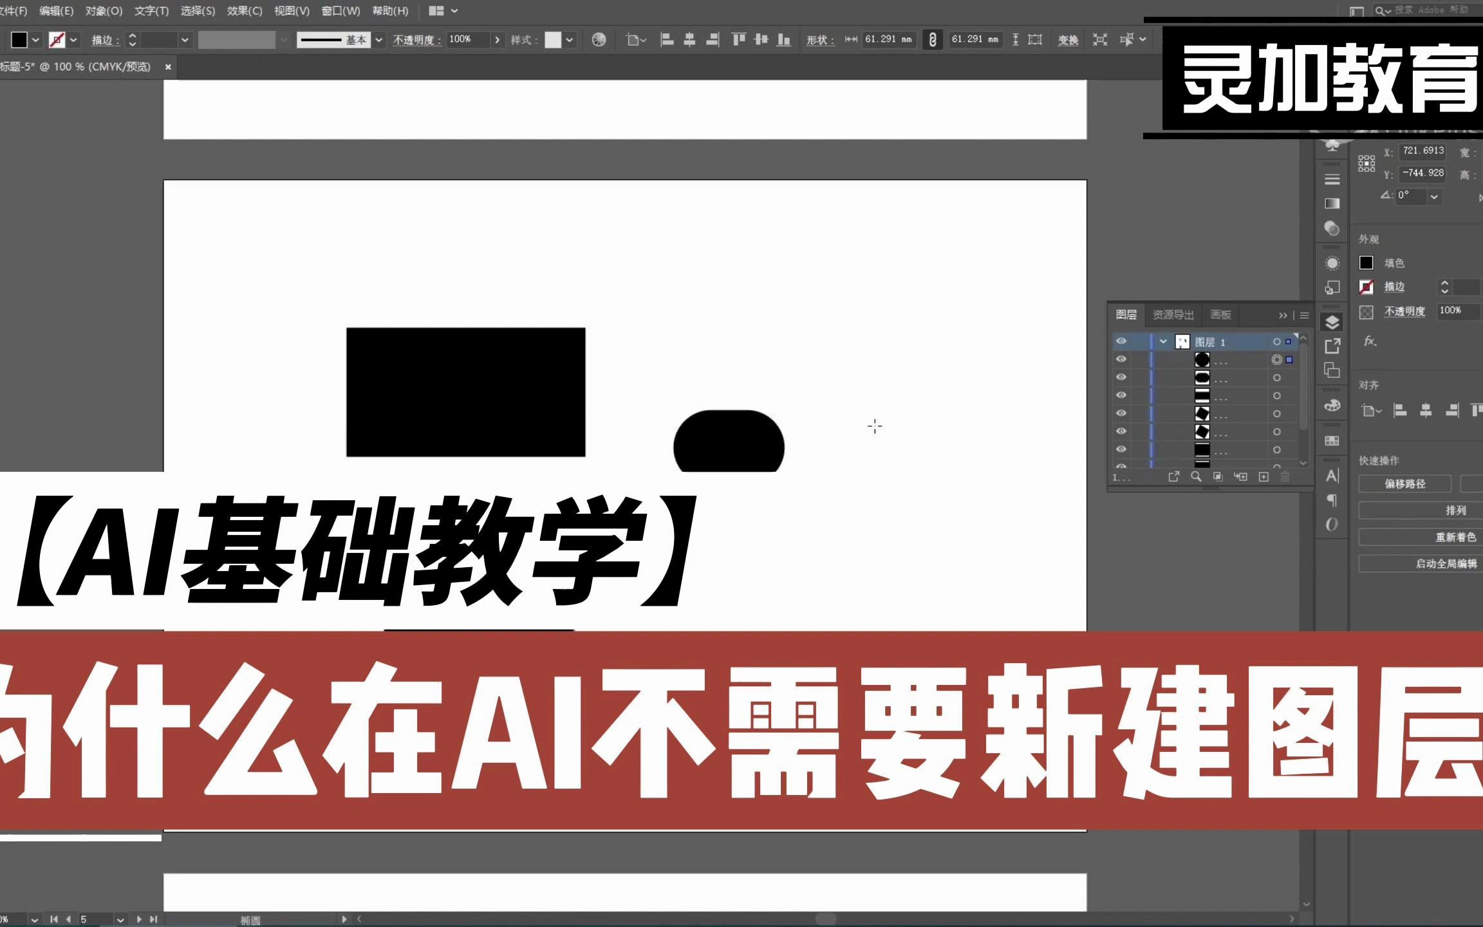Open the Transparency panel from the dock

[1332, 228]
